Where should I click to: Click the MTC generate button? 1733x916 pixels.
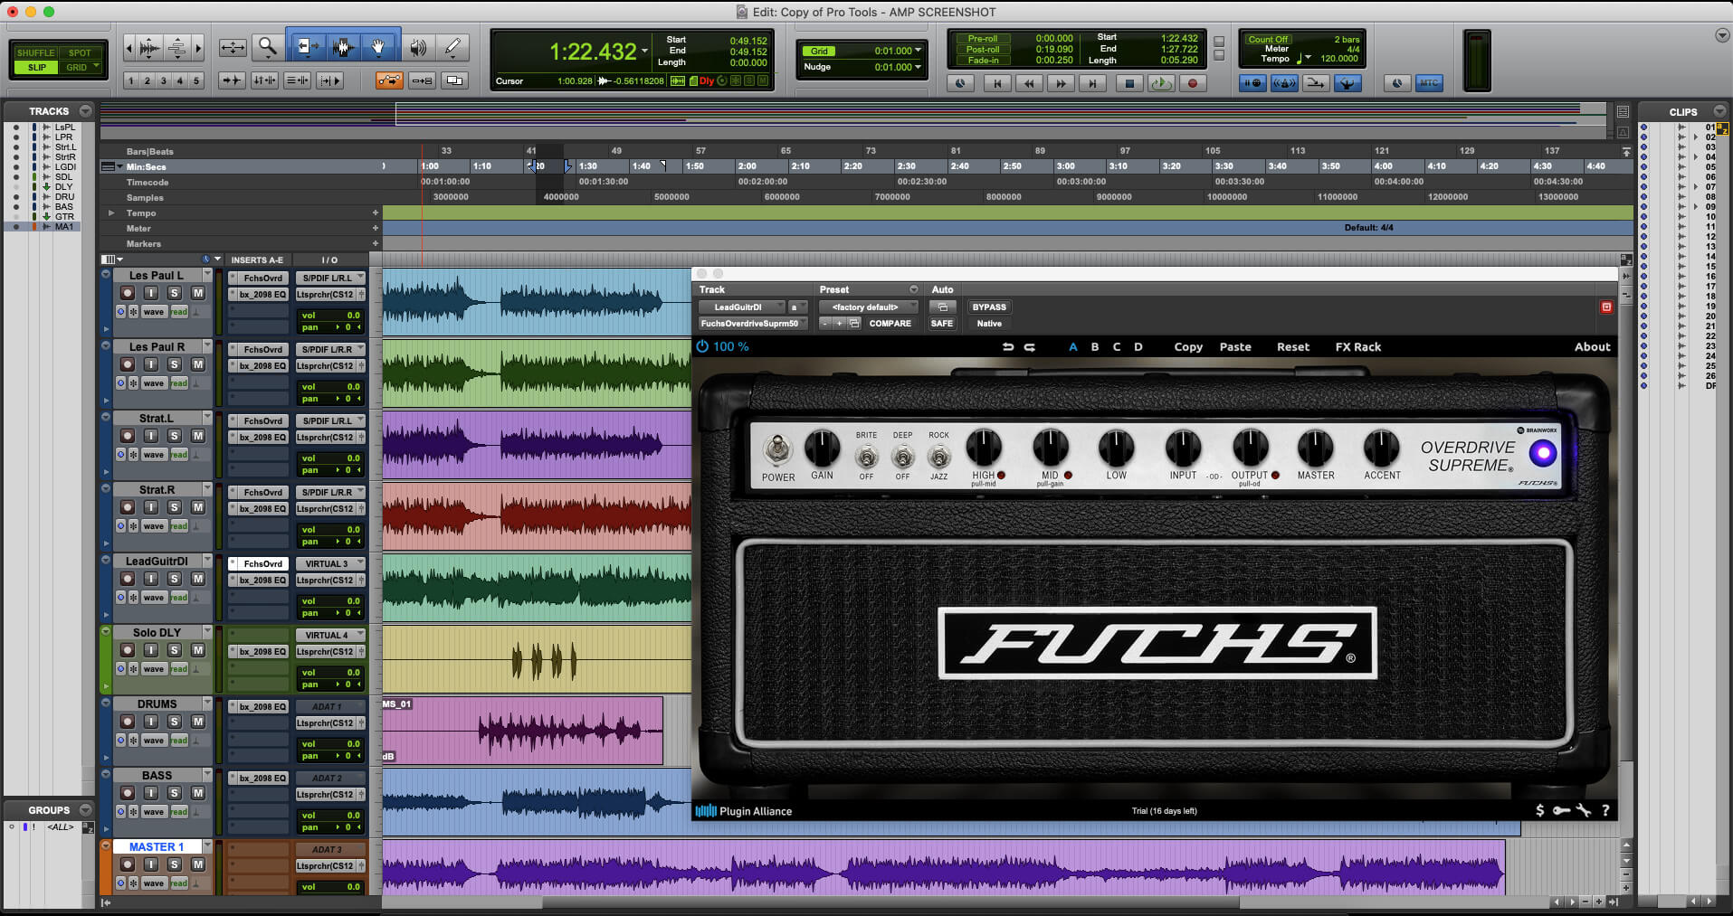[1429, 83]
